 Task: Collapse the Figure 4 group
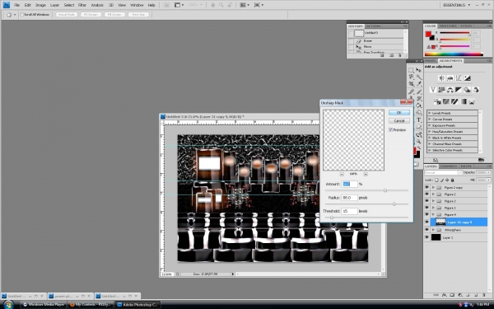coord(433,214)
